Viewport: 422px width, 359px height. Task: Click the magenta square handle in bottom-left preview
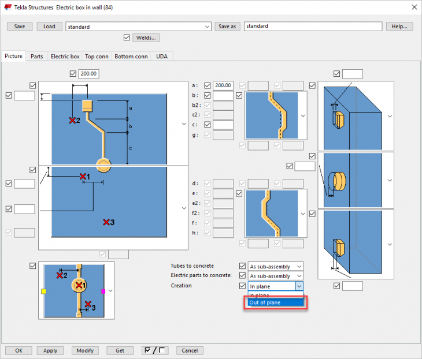point(103,291)
